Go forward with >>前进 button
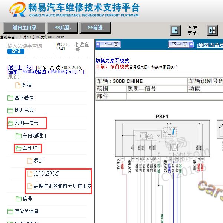This screenshot has width=223, height=223. click(95, 27)
